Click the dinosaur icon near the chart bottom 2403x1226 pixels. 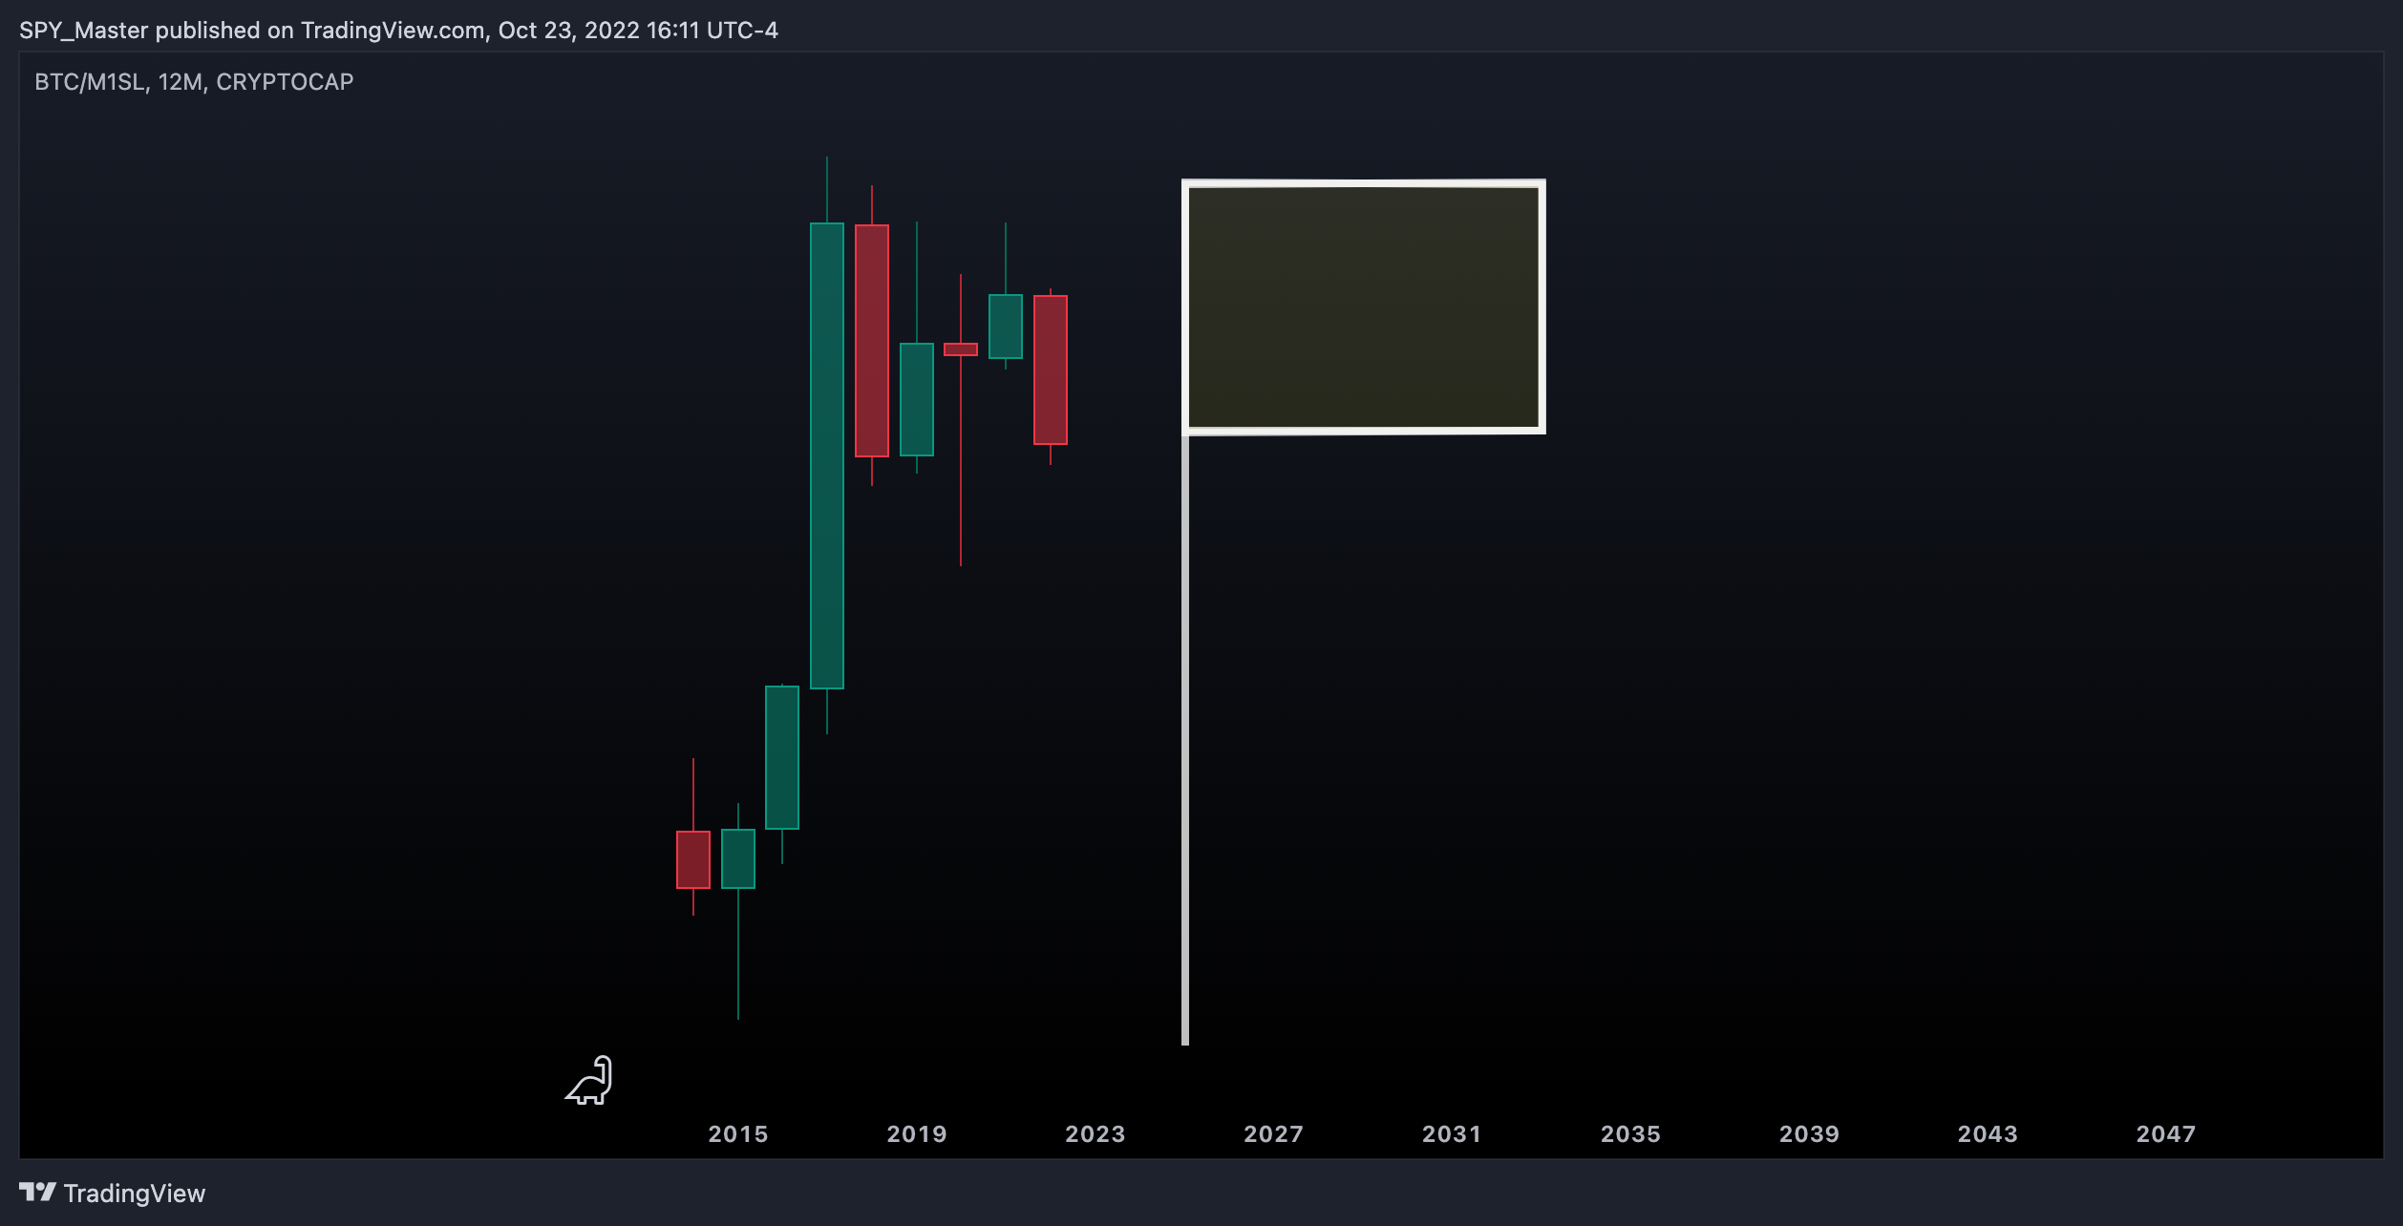[588, 1080]
